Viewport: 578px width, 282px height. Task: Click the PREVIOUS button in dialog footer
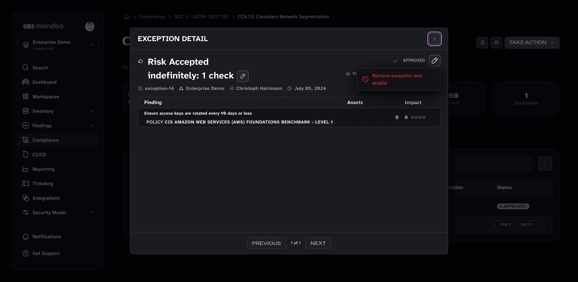pos(266,243)
